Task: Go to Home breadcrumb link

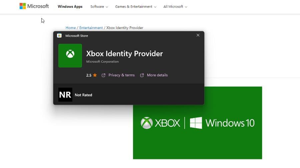Action: (71, 28)
